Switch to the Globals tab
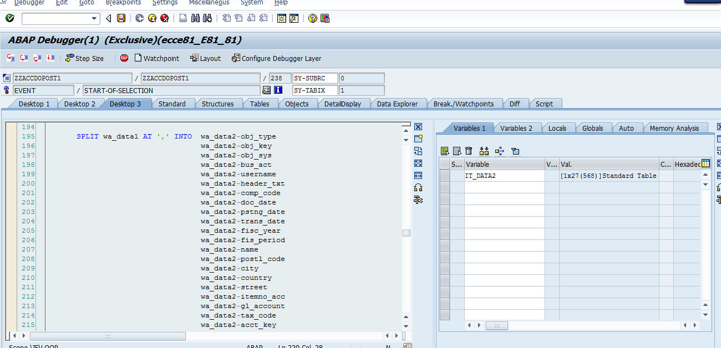 pyautogui.click(x=593, y=127)
